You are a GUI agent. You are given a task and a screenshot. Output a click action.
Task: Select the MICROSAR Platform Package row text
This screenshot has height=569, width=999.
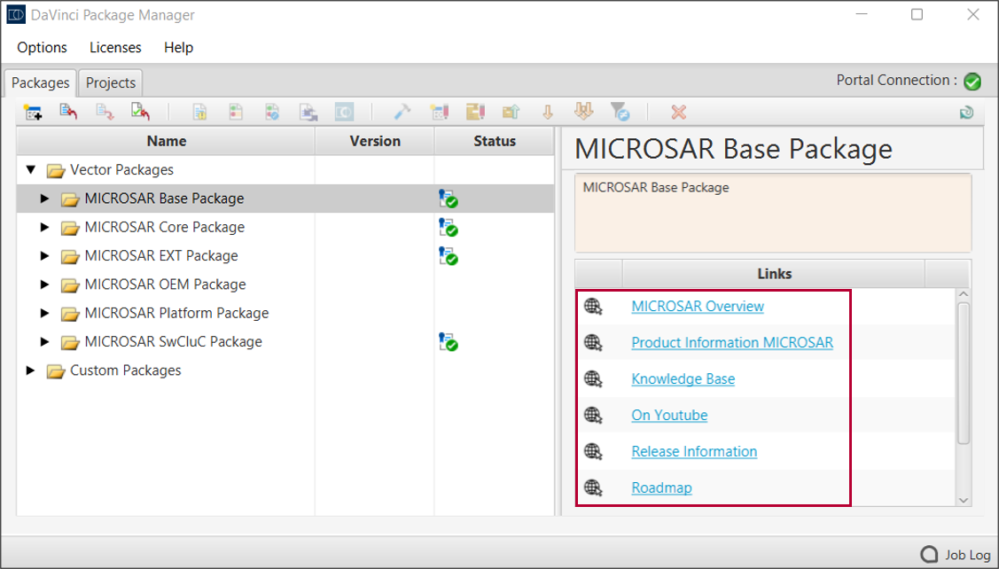coord(176,314)
